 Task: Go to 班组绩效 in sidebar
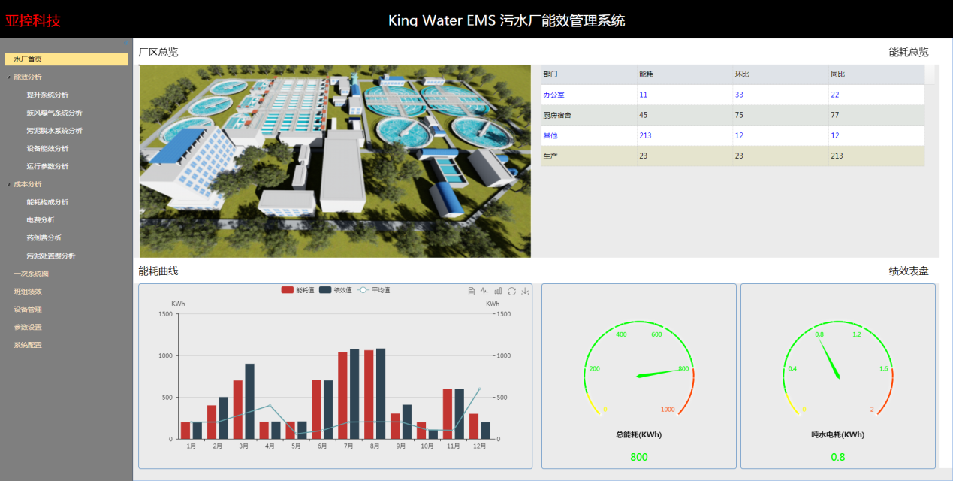(x=28, y=292)
